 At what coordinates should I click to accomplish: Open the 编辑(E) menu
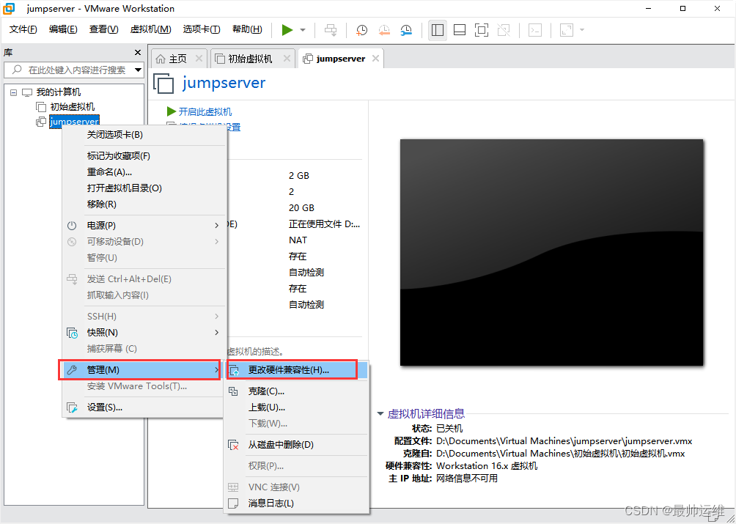(x=63, y=29)
